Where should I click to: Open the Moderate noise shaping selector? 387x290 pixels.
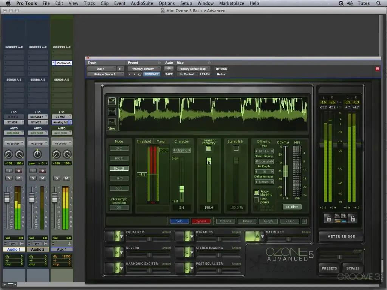[264, 161]
